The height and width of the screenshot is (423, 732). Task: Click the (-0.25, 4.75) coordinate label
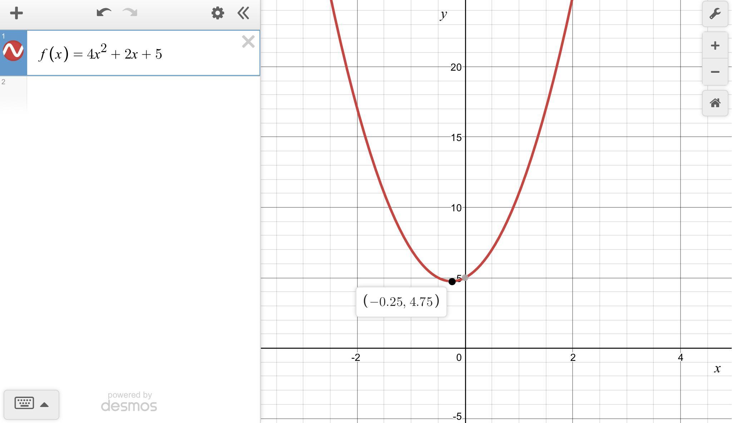[401, 302]
